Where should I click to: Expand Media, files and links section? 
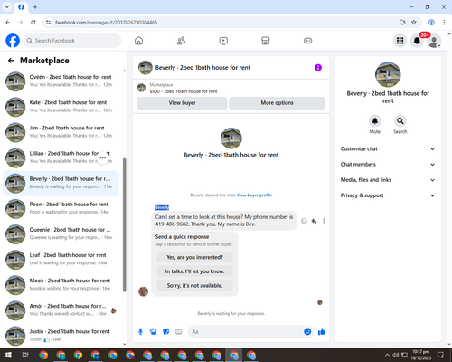(388, 180)
